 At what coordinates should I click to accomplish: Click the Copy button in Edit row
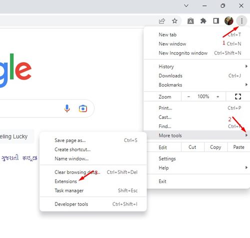point(215,147)
